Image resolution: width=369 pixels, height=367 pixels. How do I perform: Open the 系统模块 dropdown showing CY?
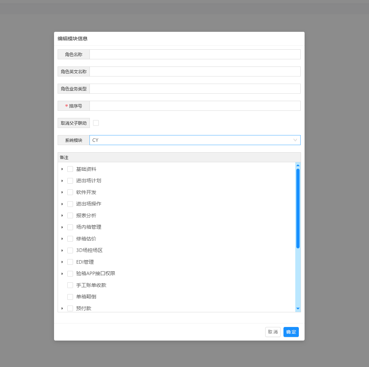click(195, 140)
